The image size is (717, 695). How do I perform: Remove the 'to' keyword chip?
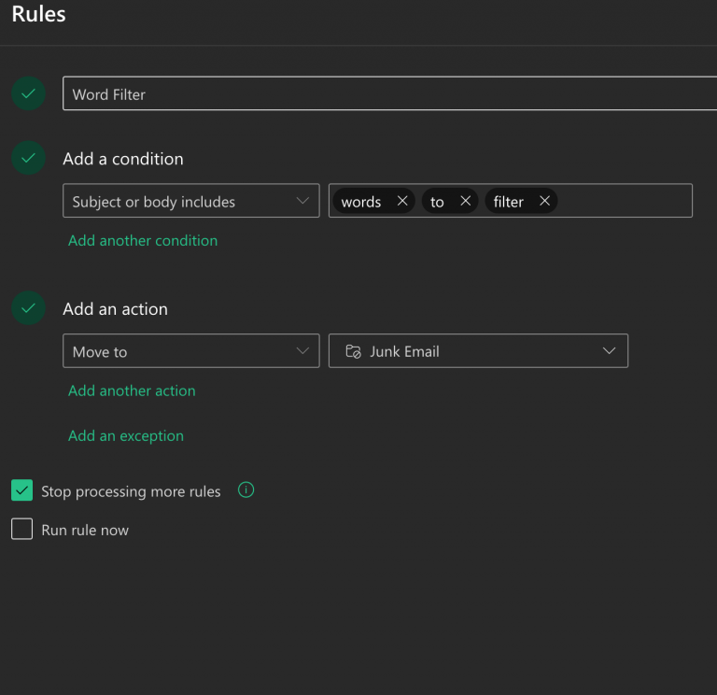[x=465, y=201]
